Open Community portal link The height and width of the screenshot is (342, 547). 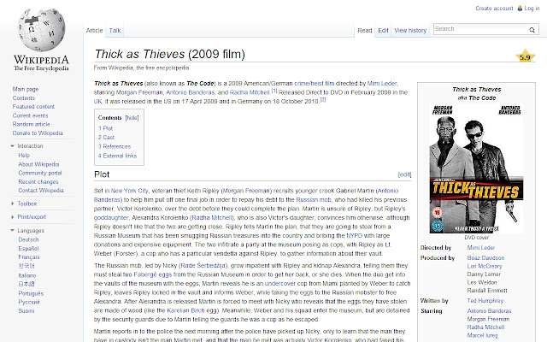(40, 173)
